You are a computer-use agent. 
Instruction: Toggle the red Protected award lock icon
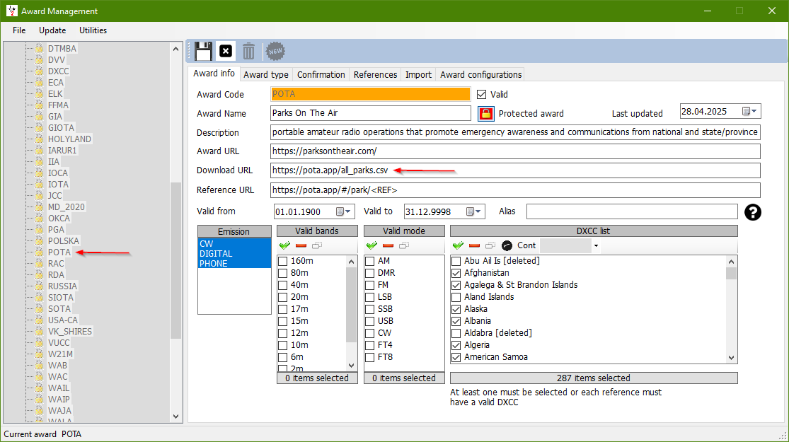click(x=485, y=114)
